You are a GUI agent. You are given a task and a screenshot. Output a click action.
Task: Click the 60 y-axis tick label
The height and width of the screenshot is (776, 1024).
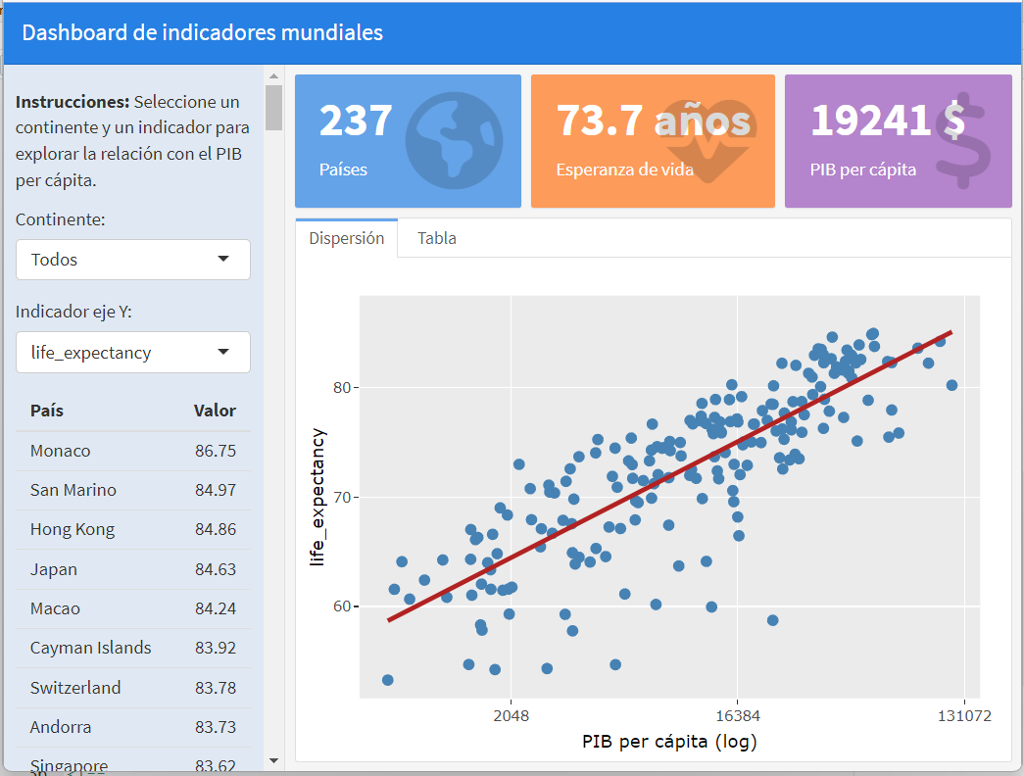pyautogui.click(x=342, y=606)
